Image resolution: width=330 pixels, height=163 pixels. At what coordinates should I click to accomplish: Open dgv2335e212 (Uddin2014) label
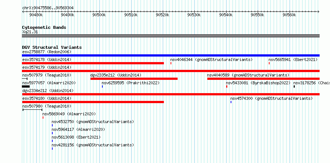(x=116, y=75)
